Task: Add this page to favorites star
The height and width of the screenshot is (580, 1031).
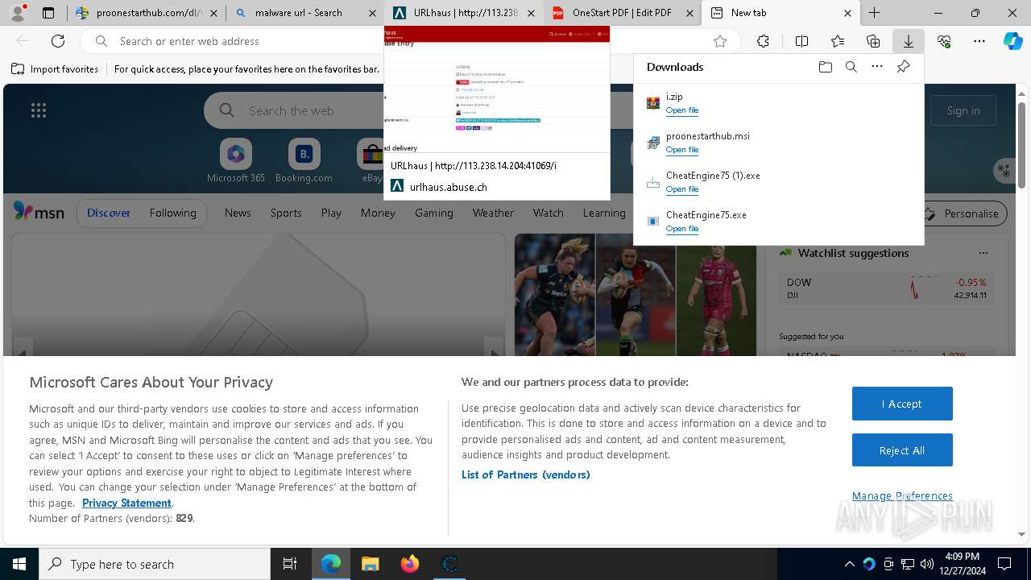Action: pos(720,41)
